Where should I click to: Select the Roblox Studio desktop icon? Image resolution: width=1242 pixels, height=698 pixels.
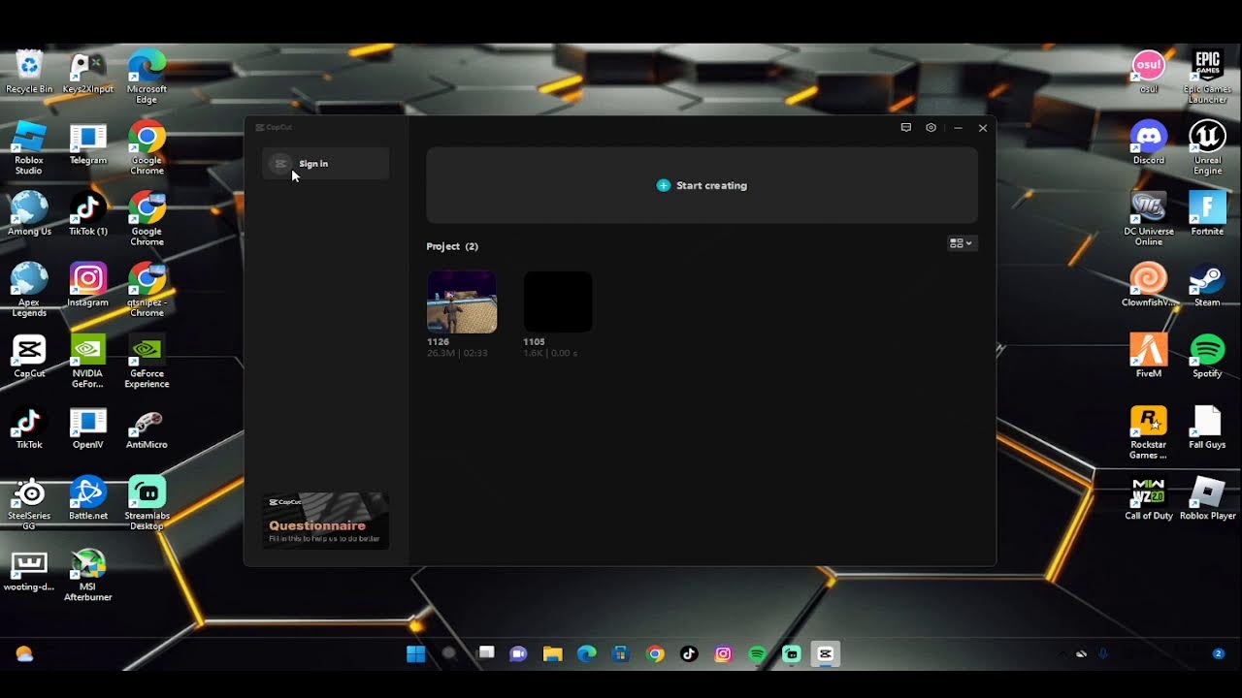pyautogui.click(x=29, y=148)
